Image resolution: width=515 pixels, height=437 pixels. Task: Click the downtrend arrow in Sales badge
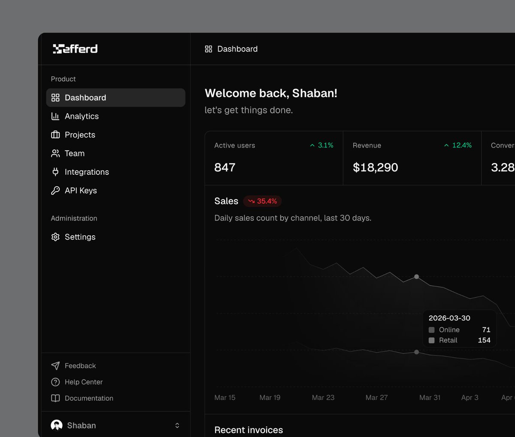(251, 201)
